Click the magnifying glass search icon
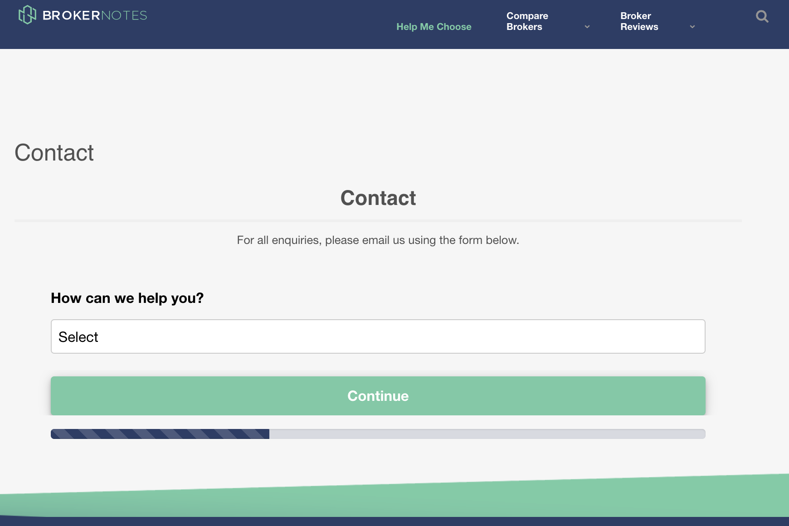Viewport: 789px width, 526px height. (x=762, y=16)
